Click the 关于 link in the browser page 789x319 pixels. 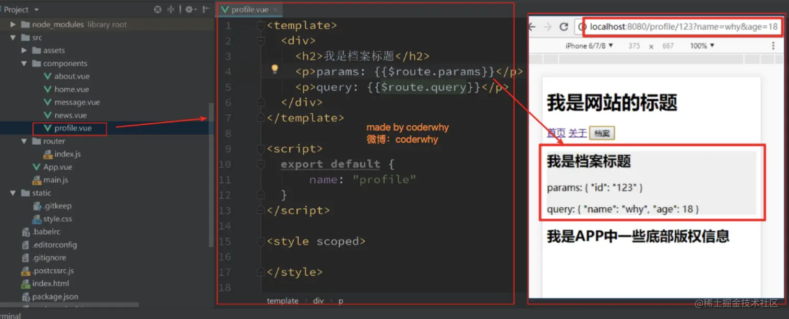[x=578, y=133]
